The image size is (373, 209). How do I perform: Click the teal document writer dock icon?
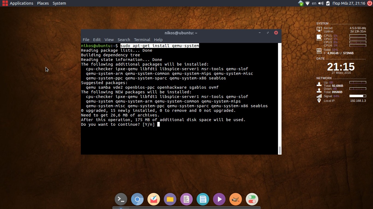[x=203, y=199]
